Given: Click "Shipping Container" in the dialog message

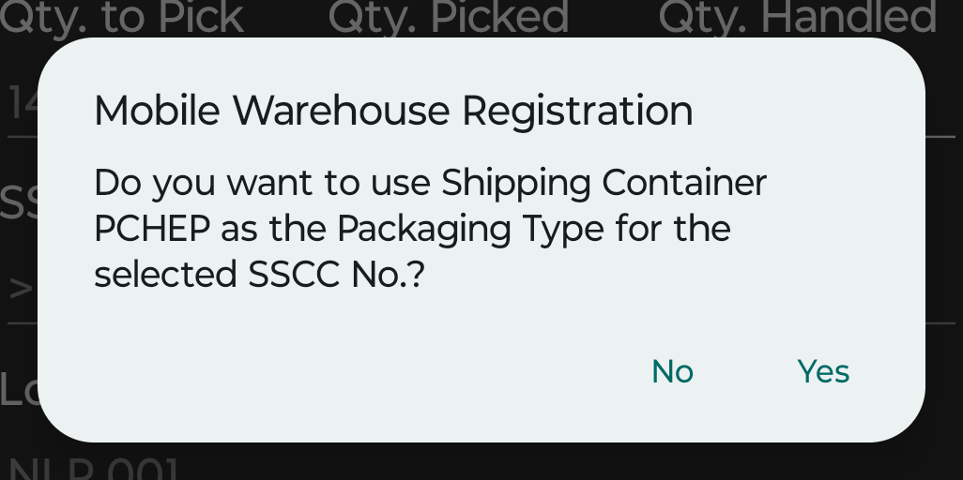Looking at the screenshot, I should pos(604,182).
